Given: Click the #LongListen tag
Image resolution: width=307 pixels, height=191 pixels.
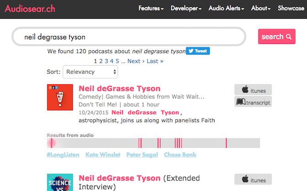Looking at the screenshot, I should pos(63,155).
